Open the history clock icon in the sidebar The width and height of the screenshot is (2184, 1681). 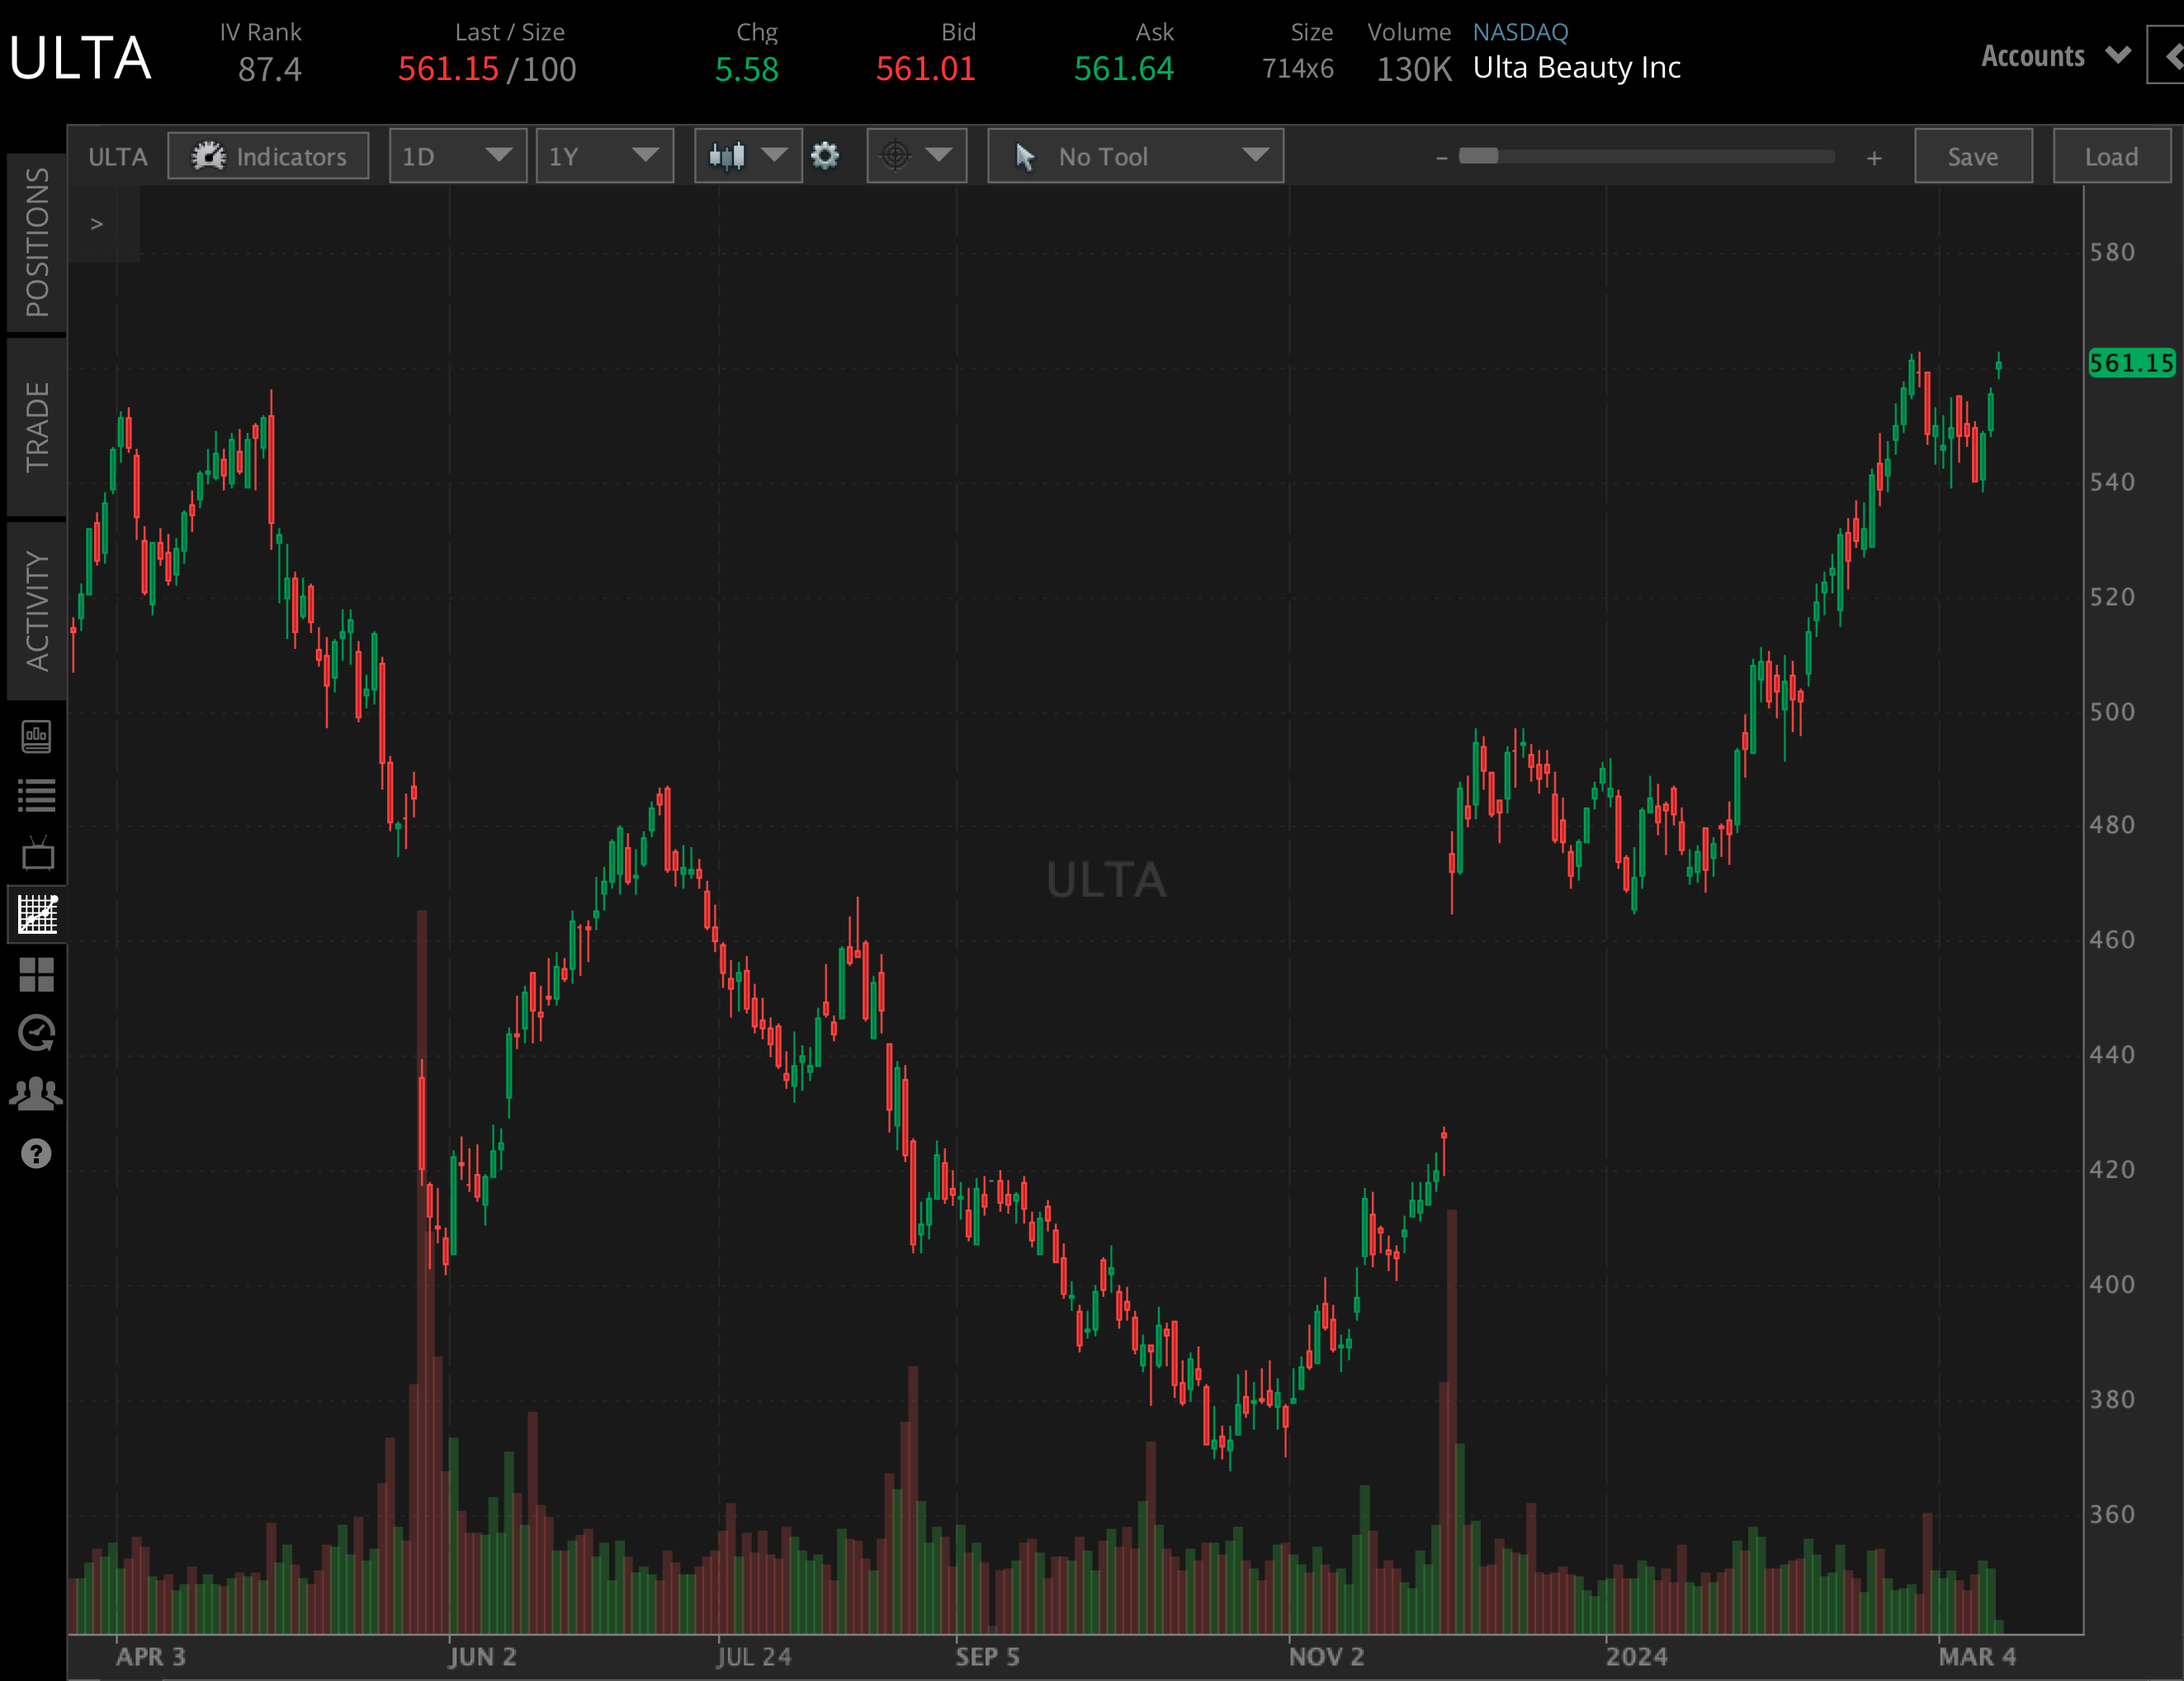[37, 1033]
